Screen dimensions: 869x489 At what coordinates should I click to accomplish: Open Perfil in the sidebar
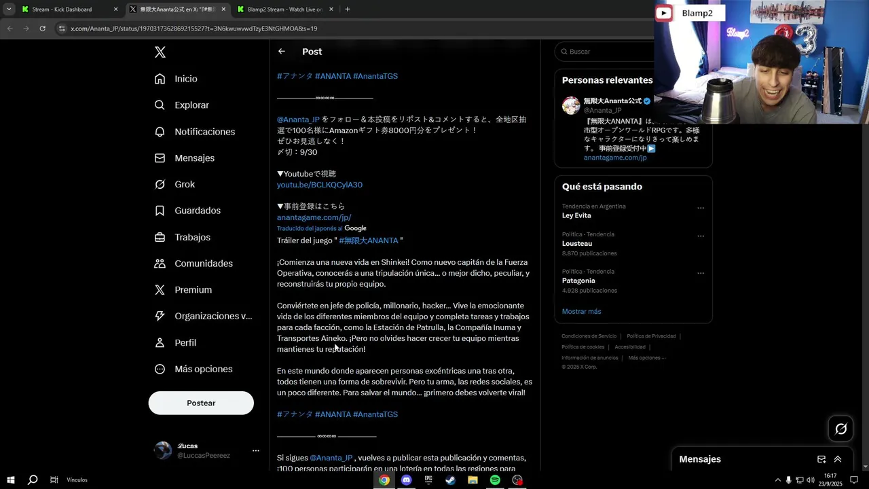pos(176,342)
